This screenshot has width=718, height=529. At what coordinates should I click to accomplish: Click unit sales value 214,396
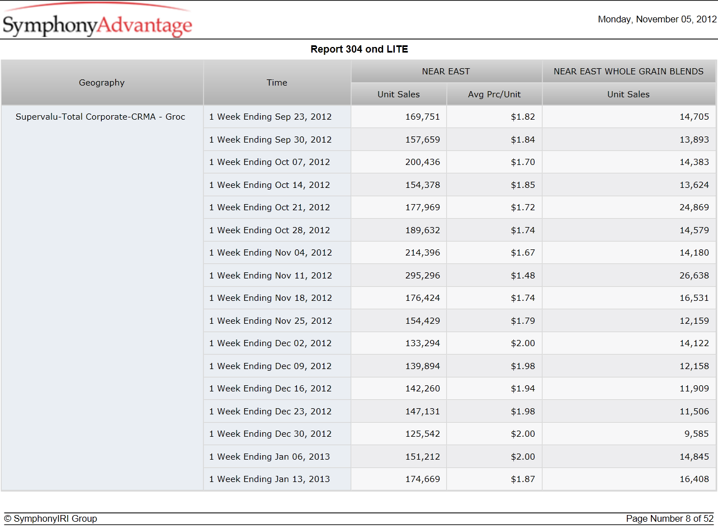click(423, 253)
